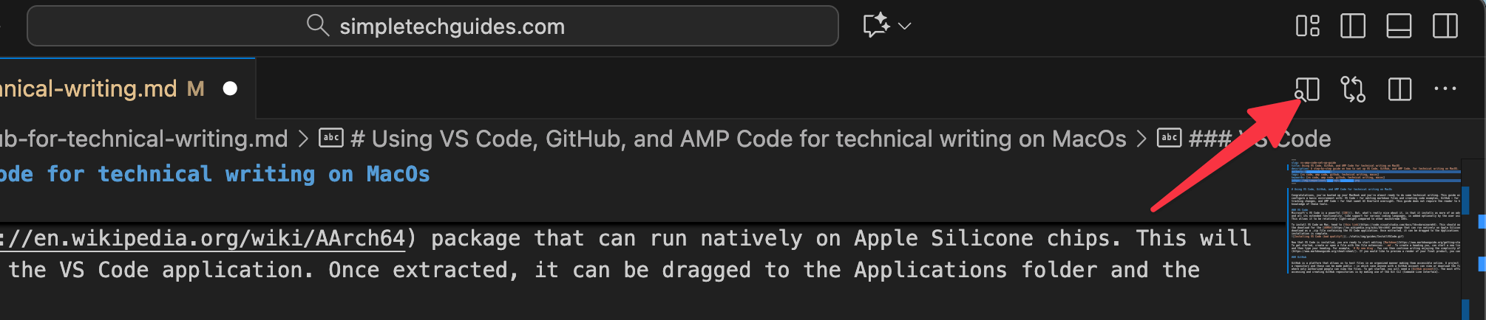Open the Copilot chat sparkle icon
The width and height of the screenshot is (1486, 320).
tap(876, 26)
